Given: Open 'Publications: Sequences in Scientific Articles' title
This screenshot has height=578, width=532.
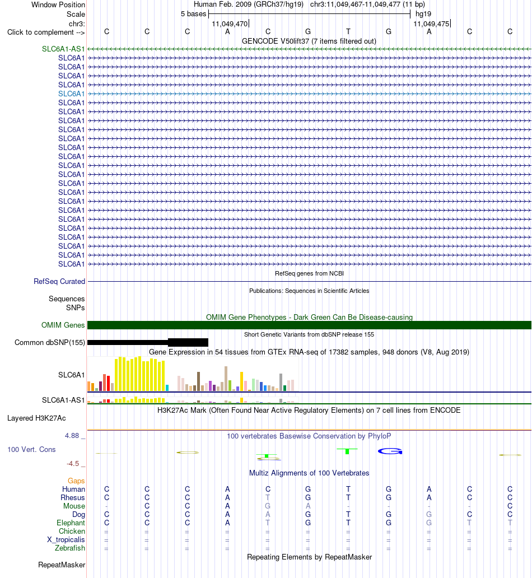Looking at the screenshot, I should coord(309,291).
